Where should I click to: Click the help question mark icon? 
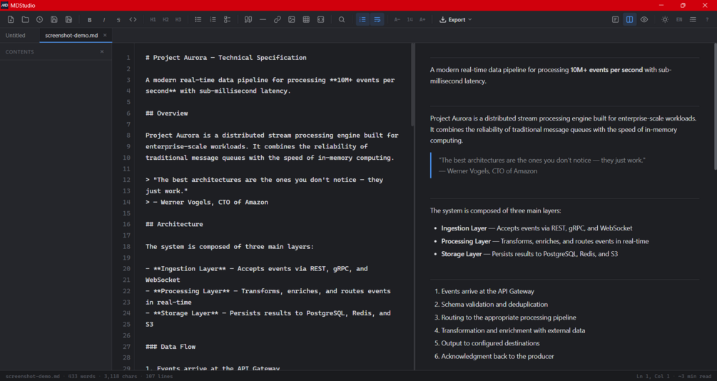click(707, 20)
